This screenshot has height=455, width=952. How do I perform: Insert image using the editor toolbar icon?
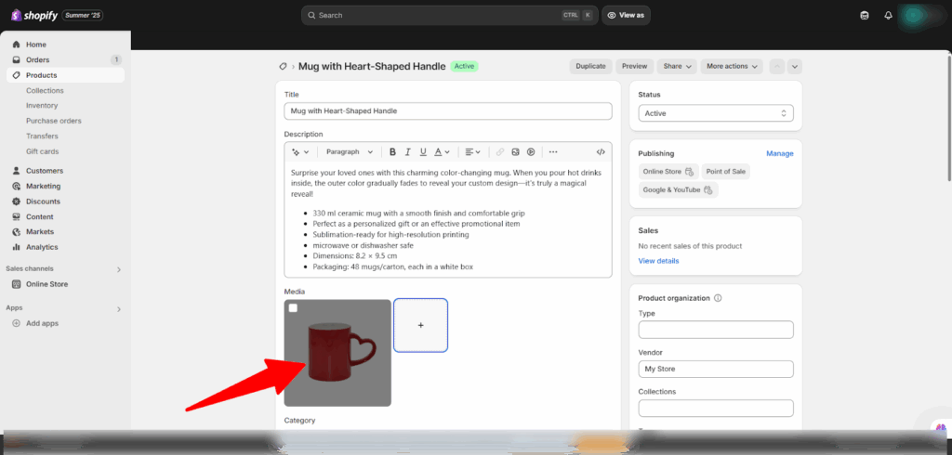coord(515,152)
